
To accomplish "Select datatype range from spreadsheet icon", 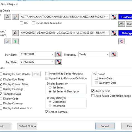I will coord(114,33).
